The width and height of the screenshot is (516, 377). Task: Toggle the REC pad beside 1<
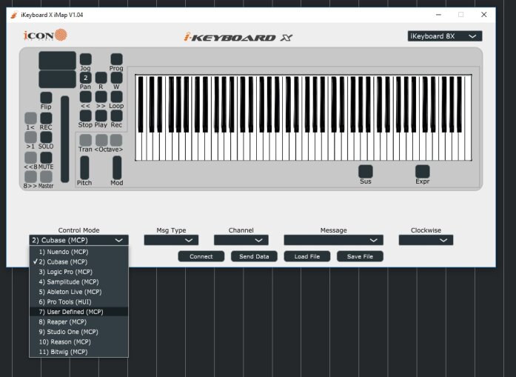(46, 119)
